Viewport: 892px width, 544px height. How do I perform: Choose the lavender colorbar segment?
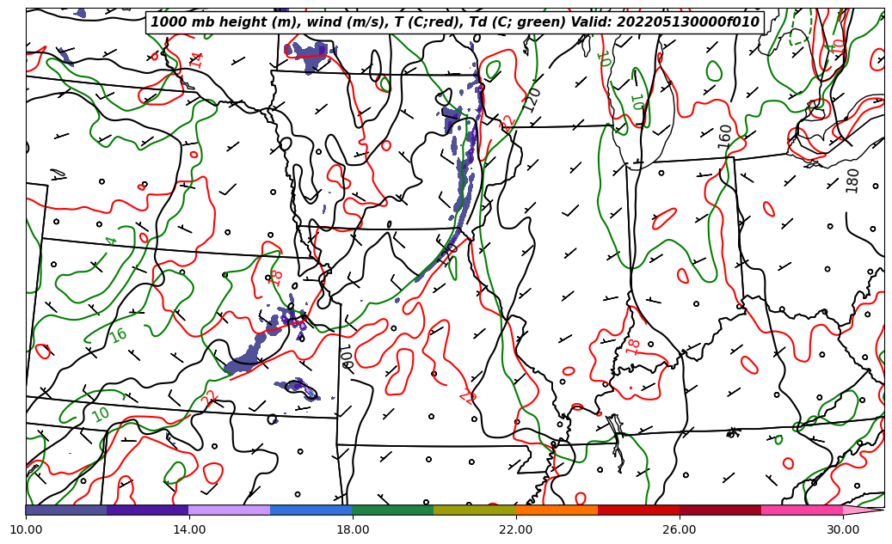click(x=229, y=510)
